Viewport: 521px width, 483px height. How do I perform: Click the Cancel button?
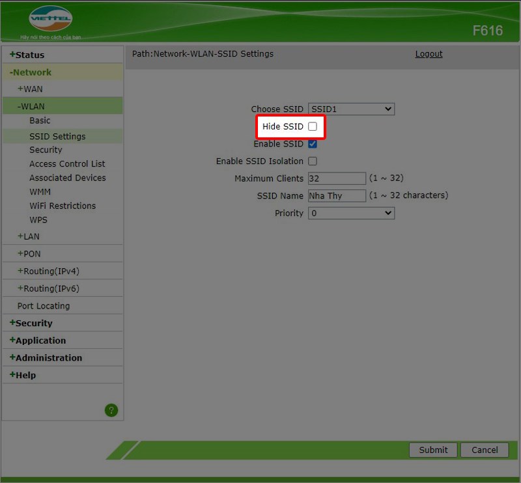[x=485, y=450]
